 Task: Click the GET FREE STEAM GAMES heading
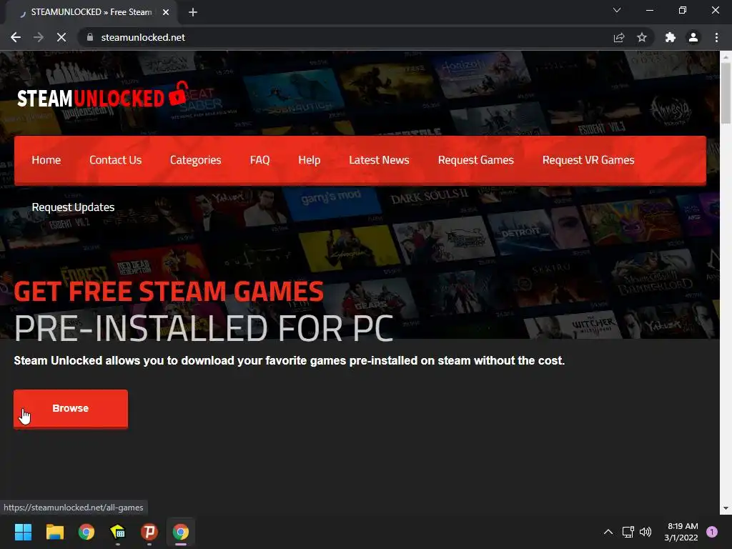click(x=169, y=292)
